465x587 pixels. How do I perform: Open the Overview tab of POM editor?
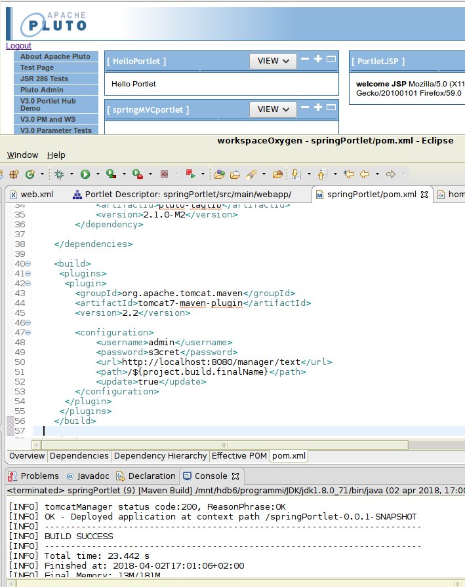pyautogui.click(x=27, y=456)
